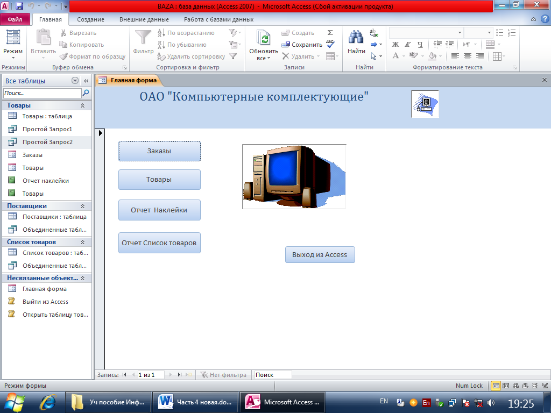The height and width of the screenshot is (413, 551).
Task: Click the Replace ab-ac icon
Action: (x=374, y=33)
